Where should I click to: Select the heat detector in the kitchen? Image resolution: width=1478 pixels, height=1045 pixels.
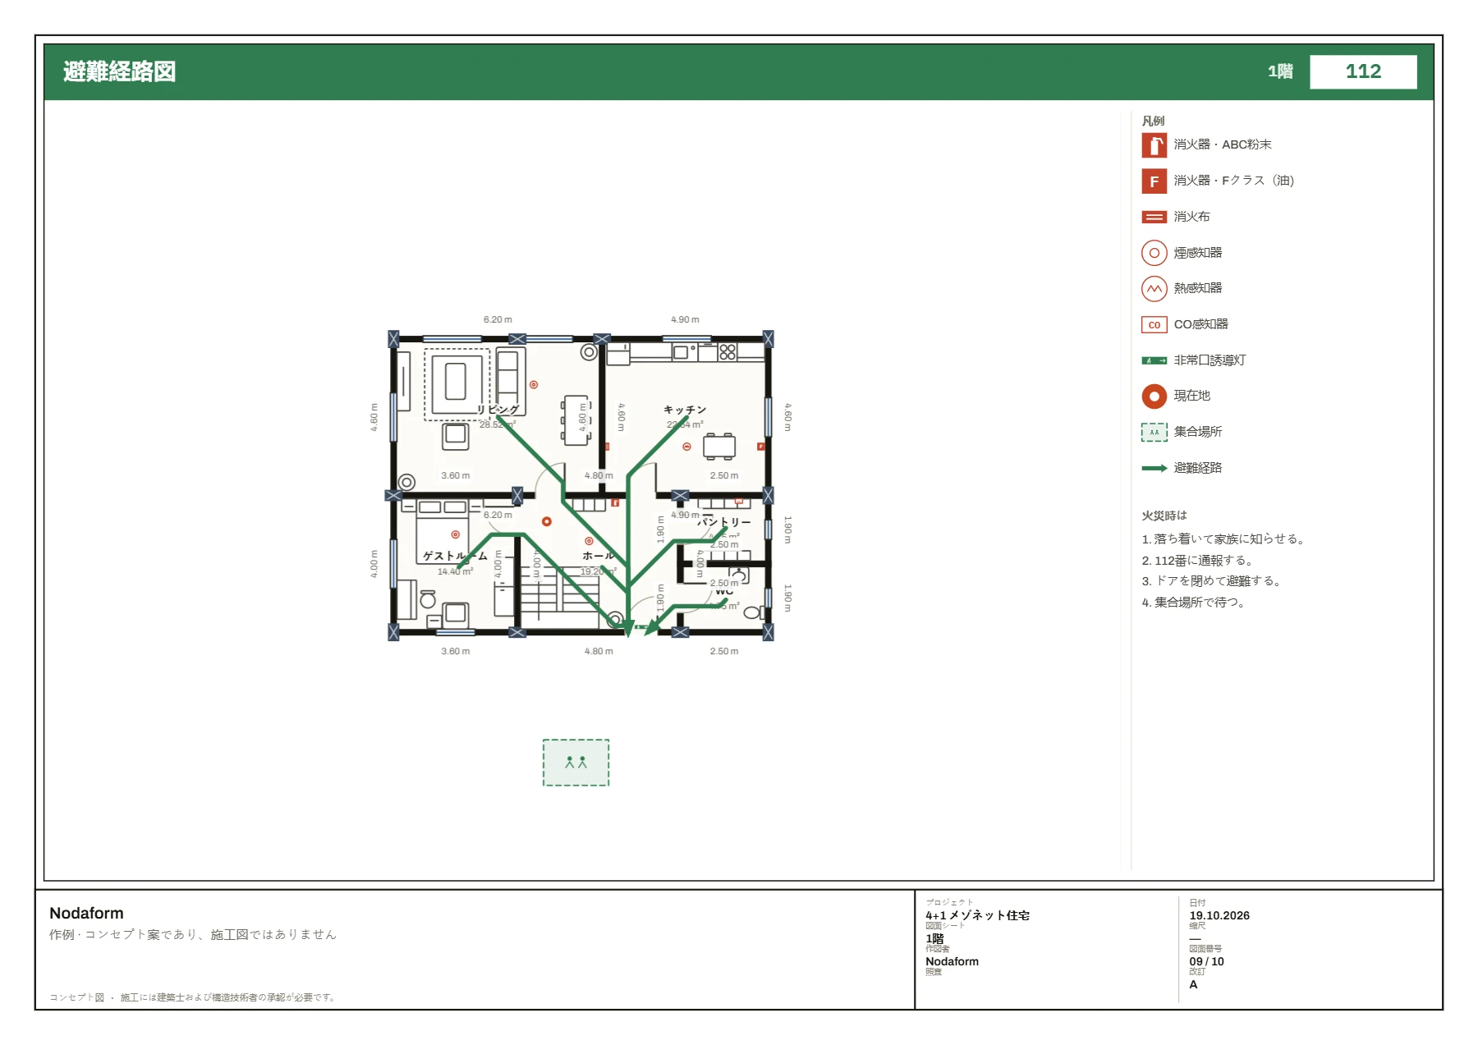coord(686,447)
